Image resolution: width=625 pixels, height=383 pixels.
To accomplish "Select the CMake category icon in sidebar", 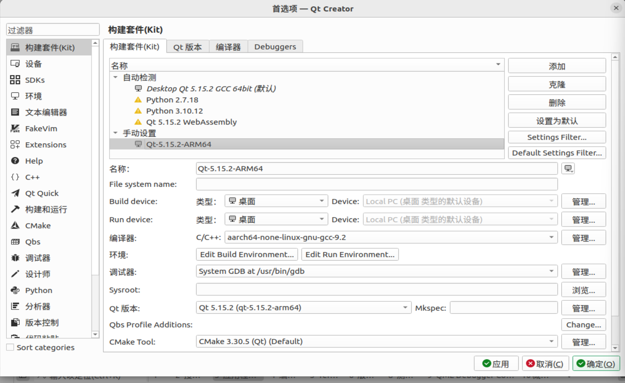I will tap(15, 225).
